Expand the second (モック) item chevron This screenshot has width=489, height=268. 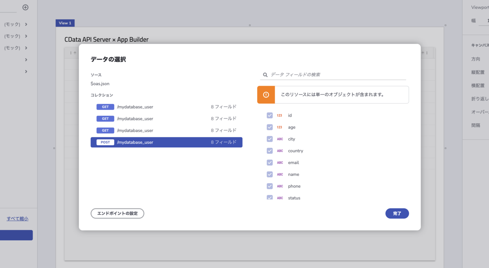tap(26, 36)
